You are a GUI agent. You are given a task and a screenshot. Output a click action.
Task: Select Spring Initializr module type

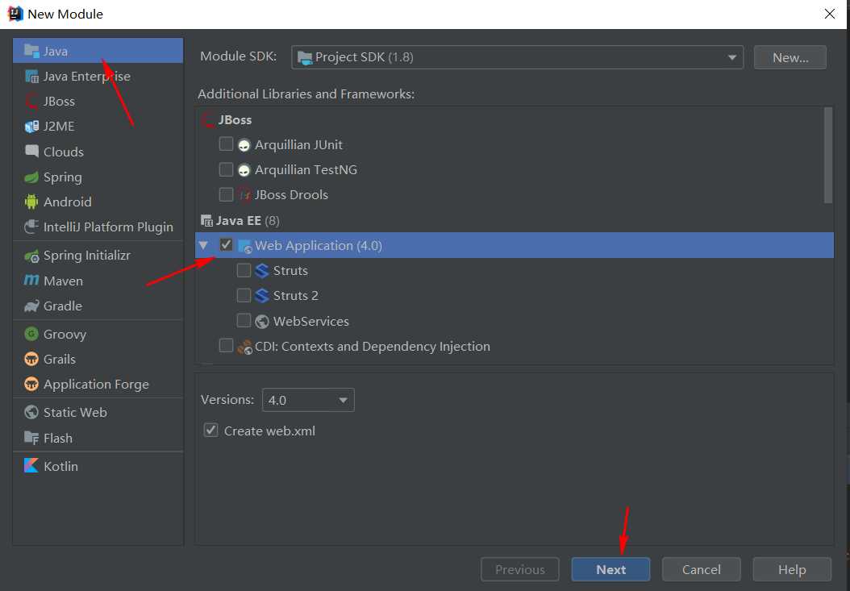[x=98, y=256]
